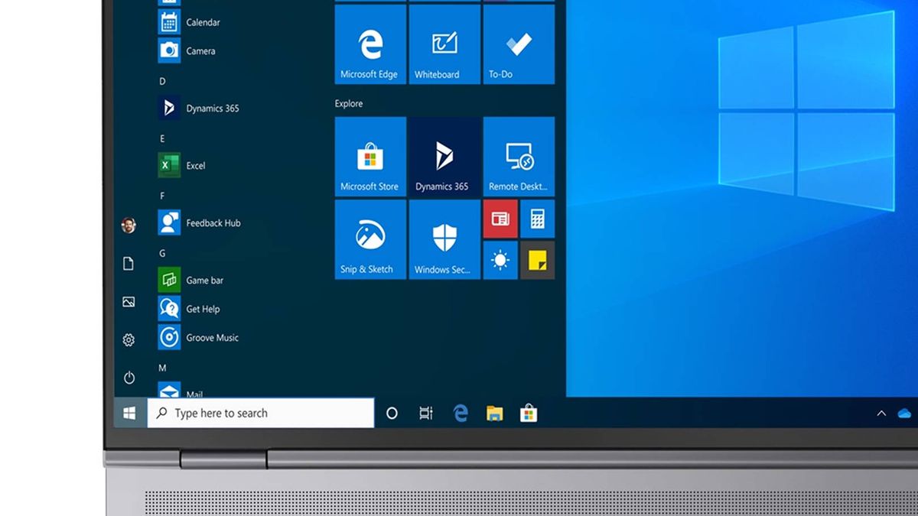Screen dimensions: 918x516
Task: Open the Whiteboard tile
Action: [444, 44]
